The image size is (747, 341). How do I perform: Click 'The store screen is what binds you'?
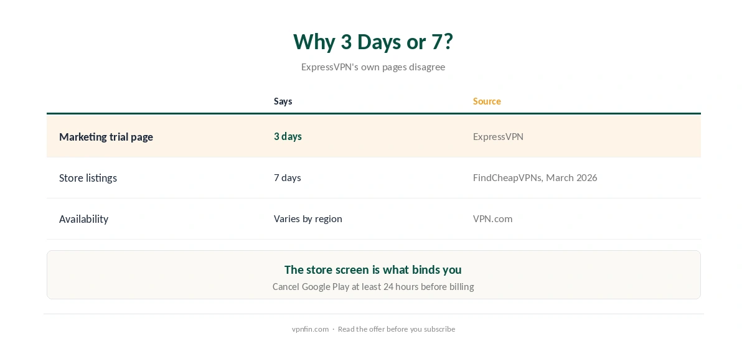tap(373, 269)
